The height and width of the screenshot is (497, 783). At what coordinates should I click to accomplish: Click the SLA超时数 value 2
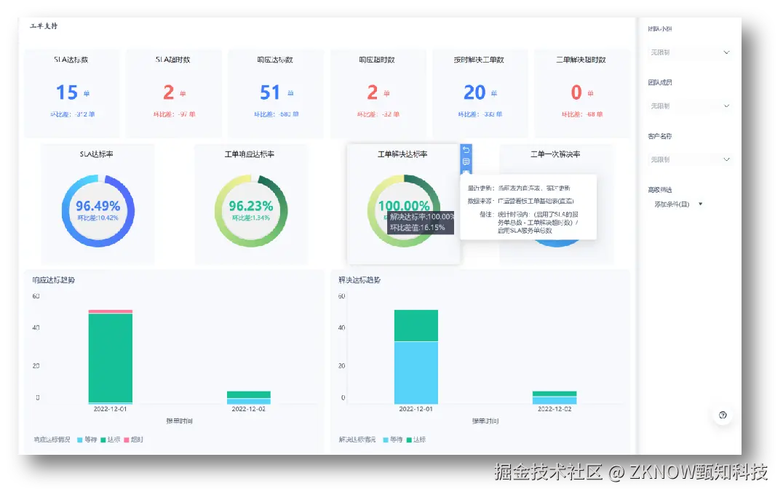click(x=169, y=92)
